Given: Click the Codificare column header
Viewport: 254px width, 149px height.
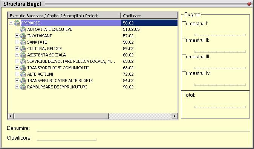Looking at the screenshot, I should pyautogui.click(x=149, y=16).
